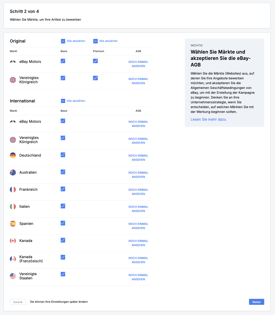This screenshot has height=315, width=275.
Task: Click the Vereinigte Staaten flag icon
Action: click(x=13, y=276)
